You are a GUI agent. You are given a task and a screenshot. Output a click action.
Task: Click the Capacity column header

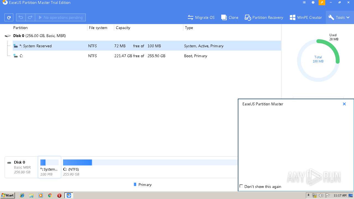tap(123, 28)
